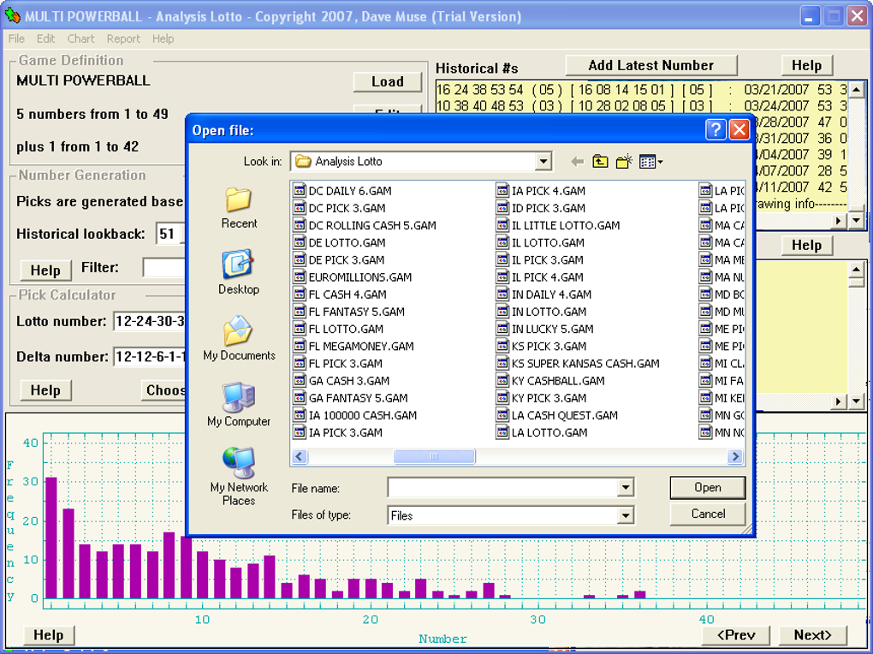Select file icon for EUROMILLIONS.GAM
Image resolution: width=873 pixels, height=654 pixels.
click(300, 276)
